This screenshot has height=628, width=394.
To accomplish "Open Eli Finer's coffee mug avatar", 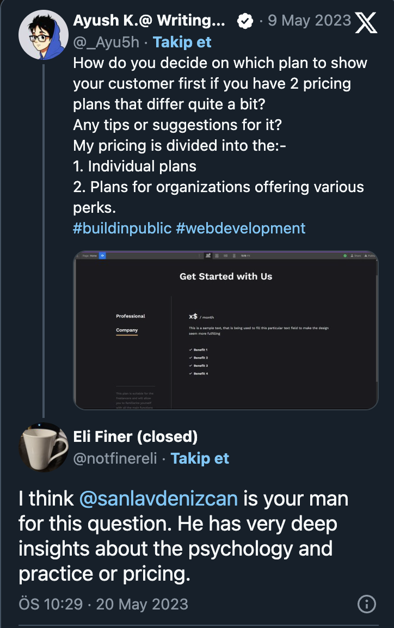I will tap(40, 447).
